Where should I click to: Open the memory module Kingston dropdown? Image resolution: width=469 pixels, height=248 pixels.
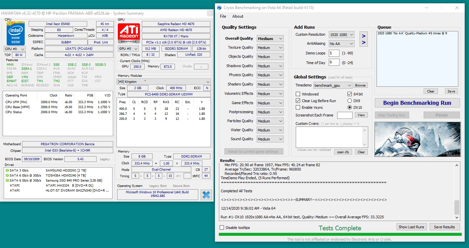click(x=164, y=82)
